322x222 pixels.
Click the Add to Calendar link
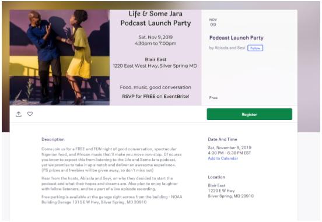[x=223, y=158]
